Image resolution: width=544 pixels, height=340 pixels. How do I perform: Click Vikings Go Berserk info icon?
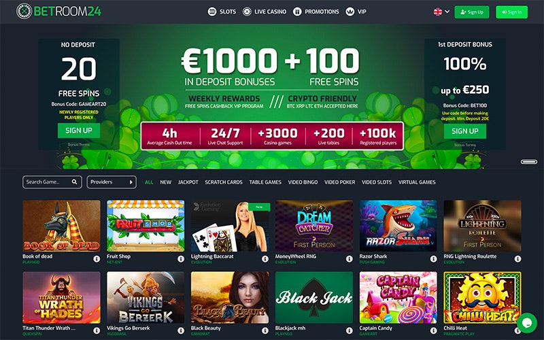click(x=181, y=330)
